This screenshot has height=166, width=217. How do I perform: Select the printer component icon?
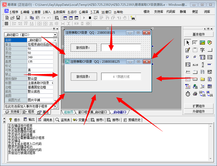tap(195, 94)
